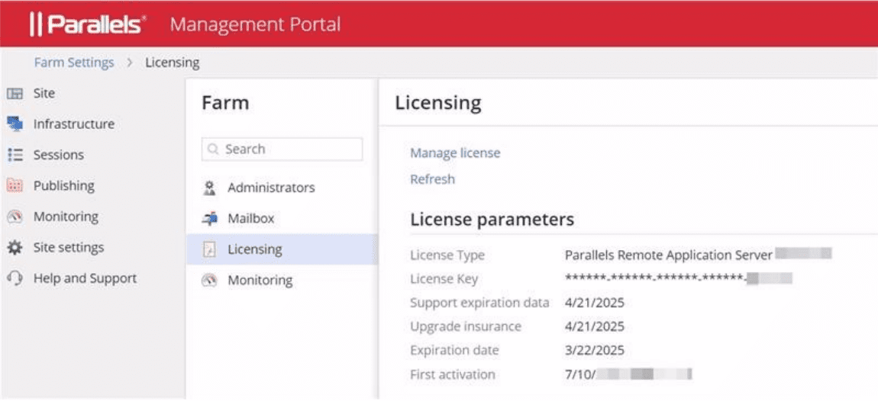Click the First activation value

point(628,374)
